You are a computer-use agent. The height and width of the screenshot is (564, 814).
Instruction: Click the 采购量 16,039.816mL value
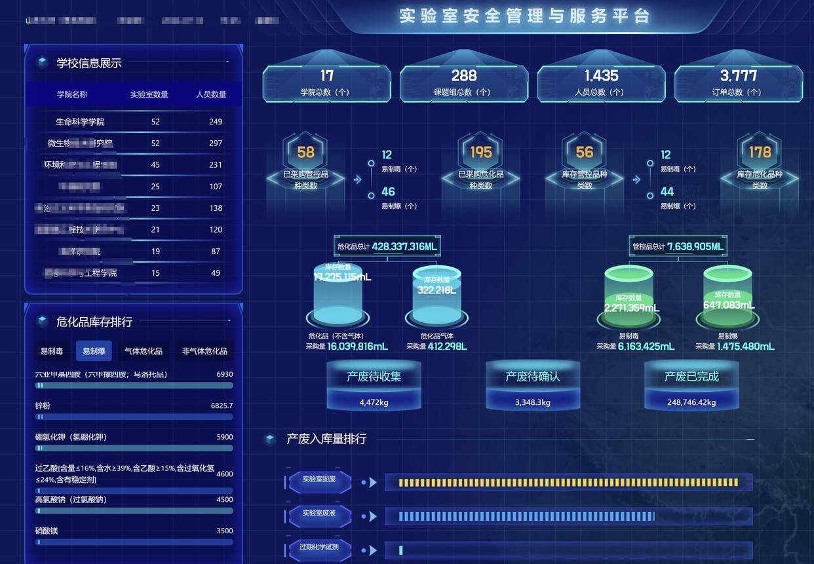point(357,347)
